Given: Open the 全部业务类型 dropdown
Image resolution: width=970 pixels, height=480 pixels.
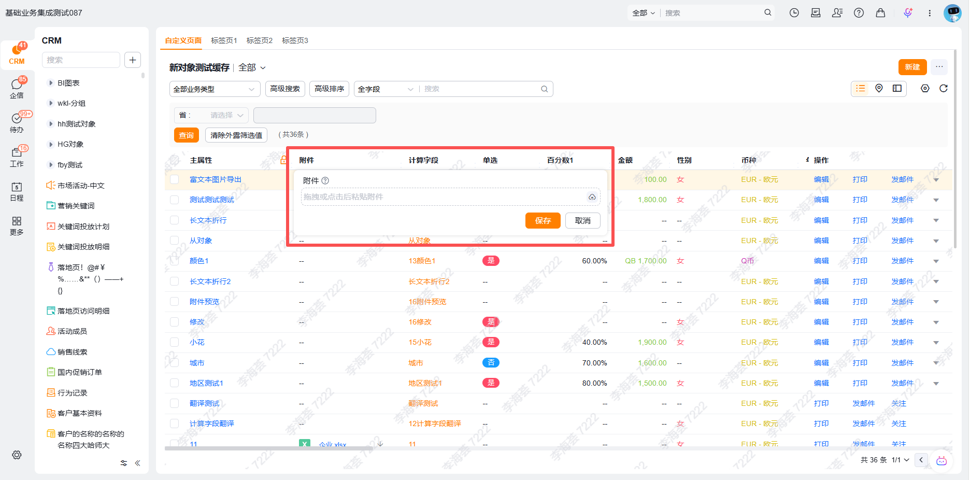Looking at the screenshot, I should [x=215, y=89].
